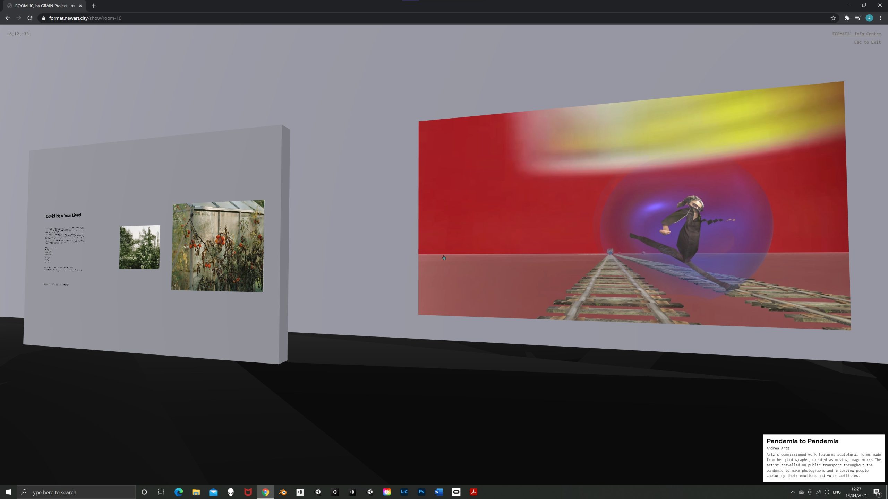The image size is (888, 499).
Task: Open the Oculus app
Action: point(456,492)
